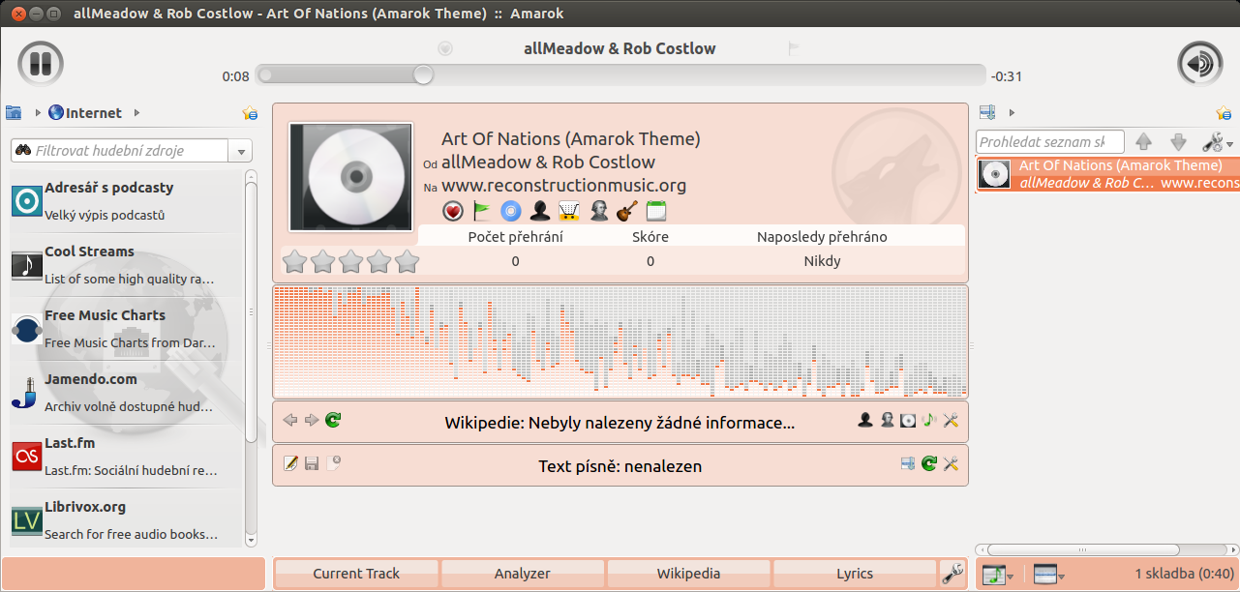Open the Last.fm service

(126, 456)
